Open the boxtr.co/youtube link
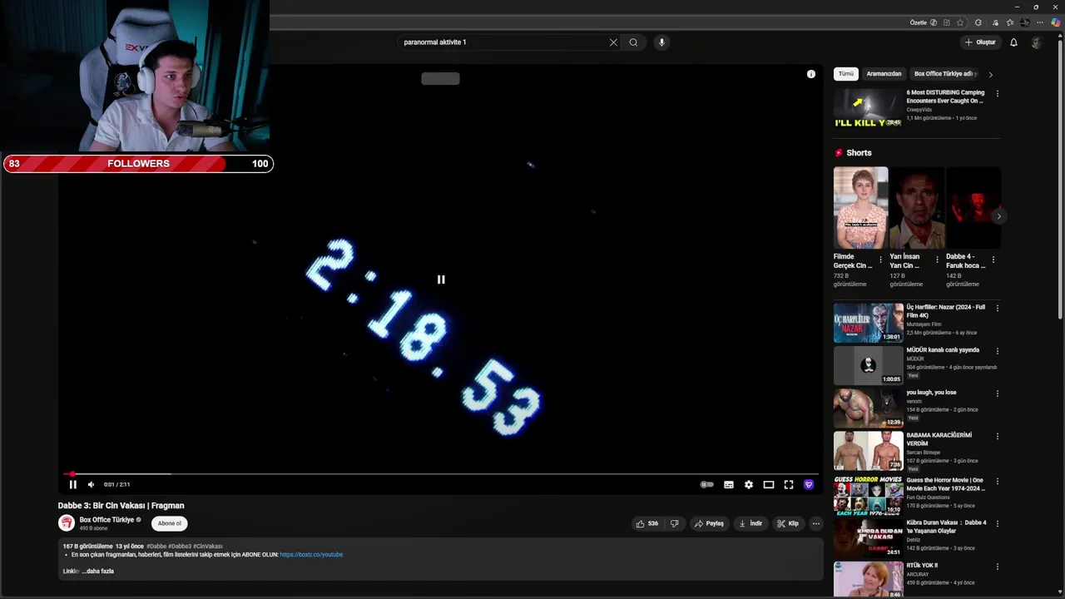 point(311,555)
